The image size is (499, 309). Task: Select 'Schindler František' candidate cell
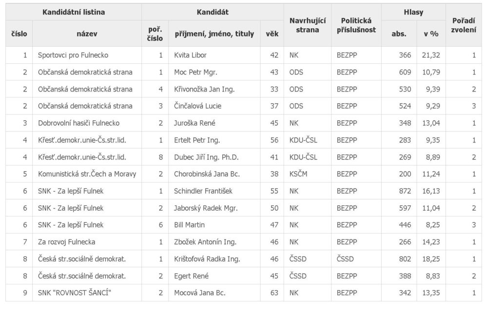tap(203, 191)
